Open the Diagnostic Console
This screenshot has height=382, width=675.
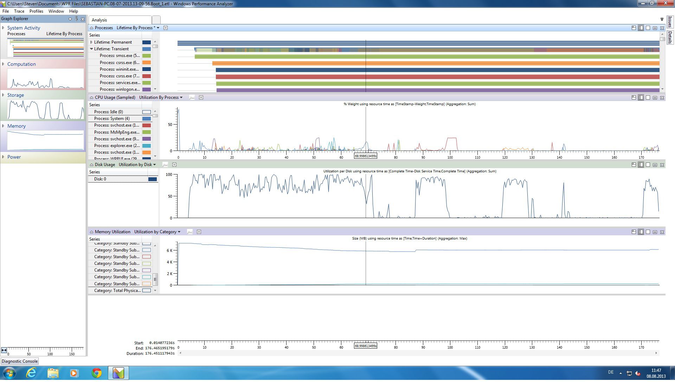(x=20, y=361)
